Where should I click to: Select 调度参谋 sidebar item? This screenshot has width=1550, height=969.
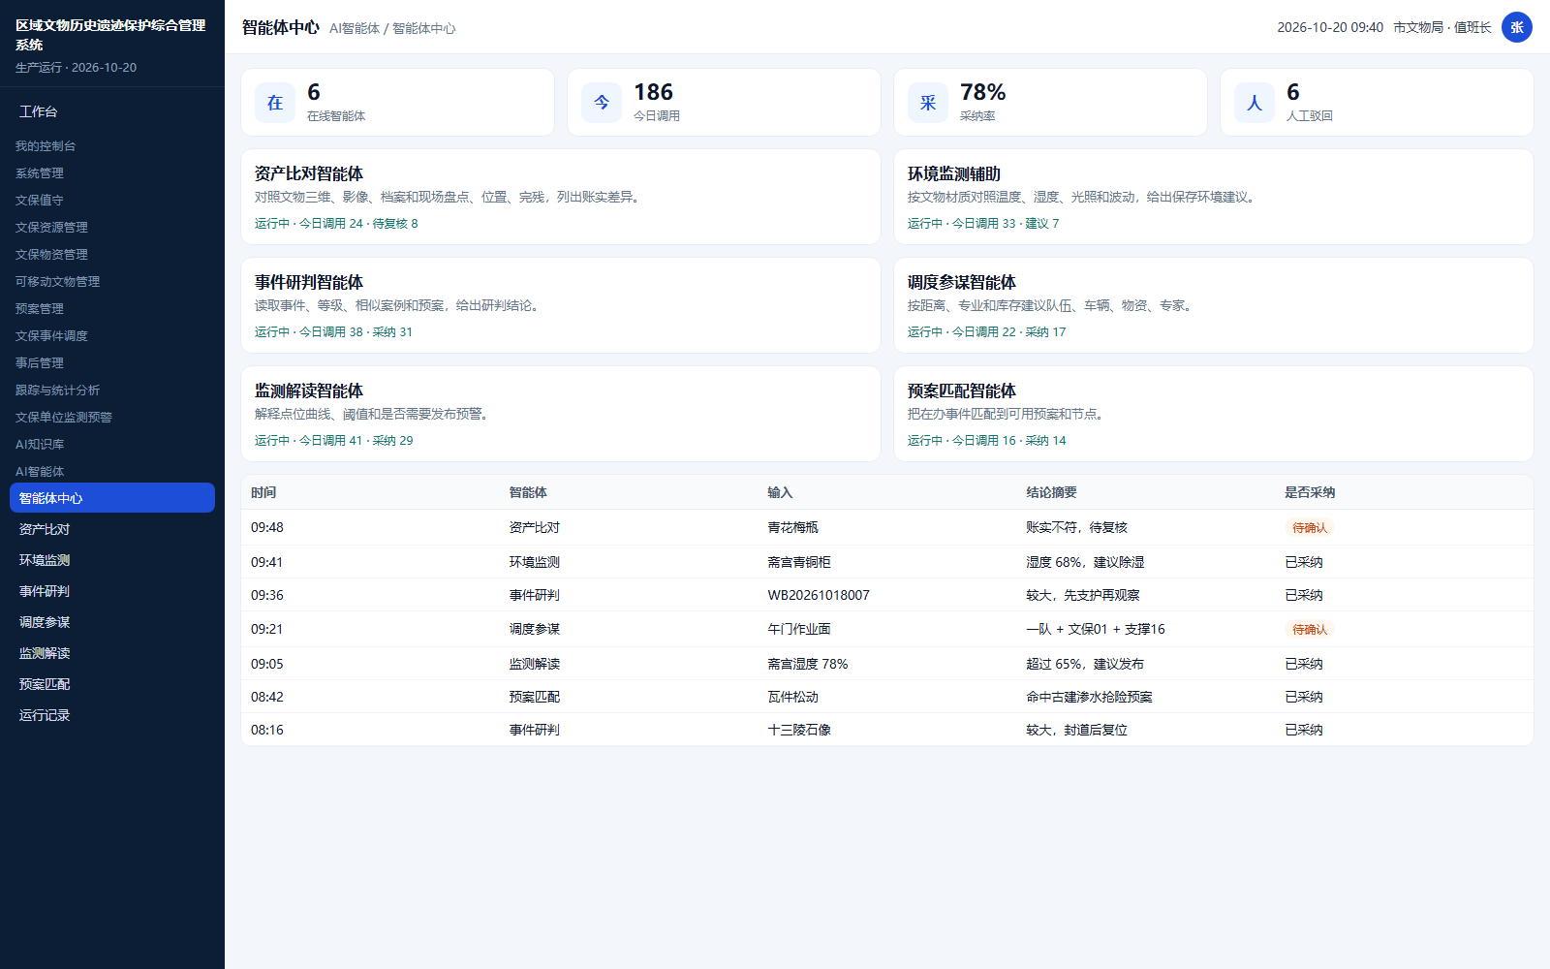coord(112,622)
